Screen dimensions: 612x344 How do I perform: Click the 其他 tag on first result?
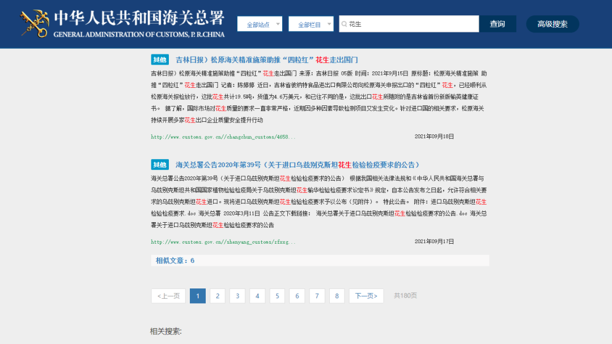coord(160,60)
